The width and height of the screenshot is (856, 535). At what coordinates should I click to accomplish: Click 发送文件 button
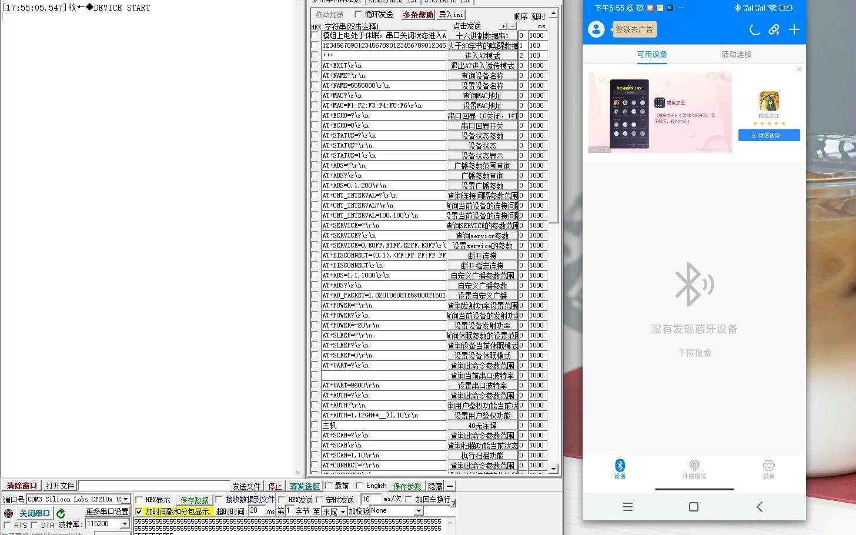click(247, 486)
